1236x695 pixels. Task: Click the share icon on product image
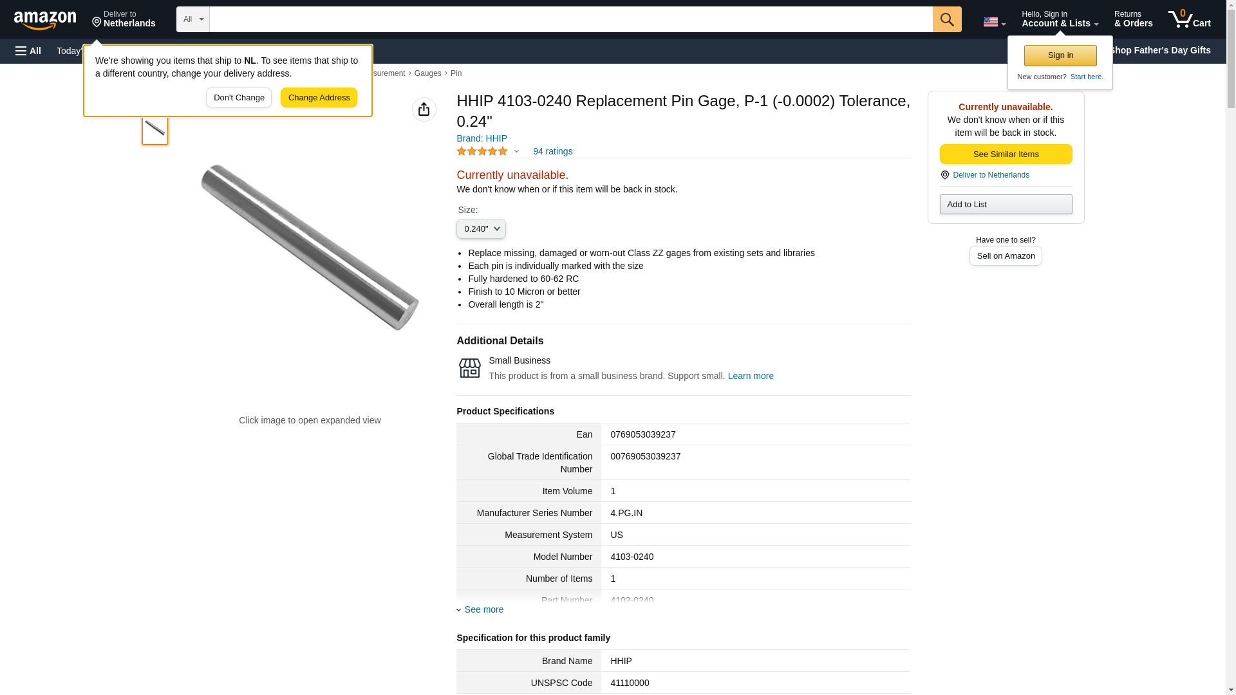pos(424,109)
